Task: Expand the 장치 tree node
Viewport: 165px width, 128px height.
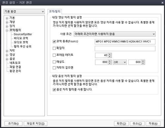Action: click(x=7, y=27)
